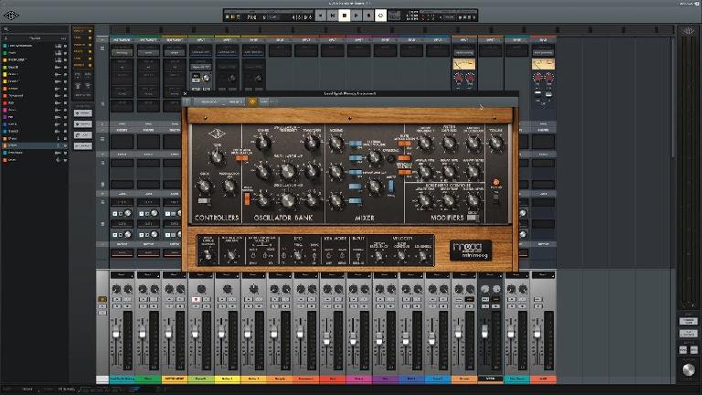
Task: Turn the Amount of Contour knob
Action: pos(473,143)
